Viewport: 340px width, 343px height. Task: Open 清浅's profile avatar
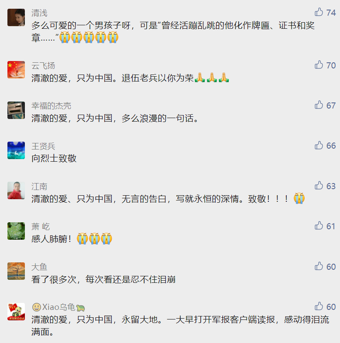pyautogui.click(x=16, y=17)
